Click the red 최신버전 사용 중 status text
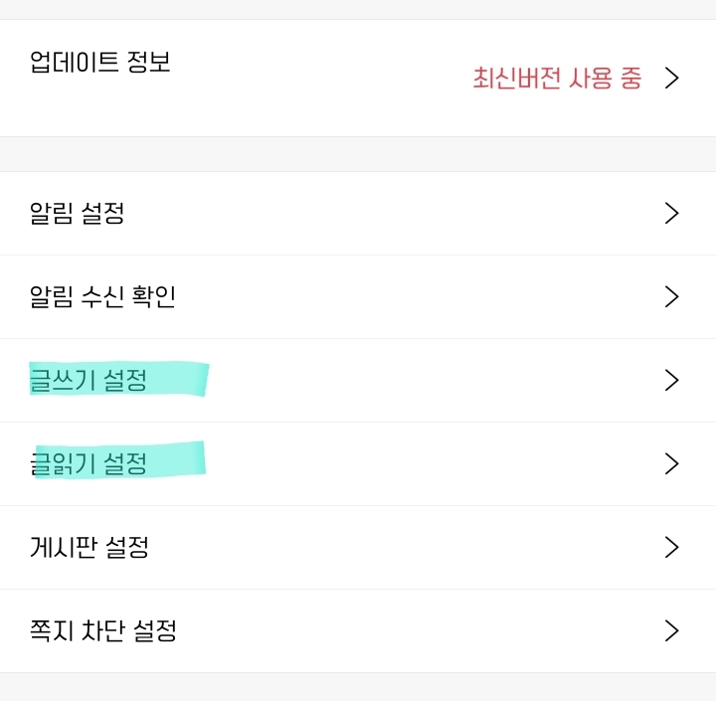Image resolution: width=716 pixels, height=701 pixels. (x=557, y=79)
